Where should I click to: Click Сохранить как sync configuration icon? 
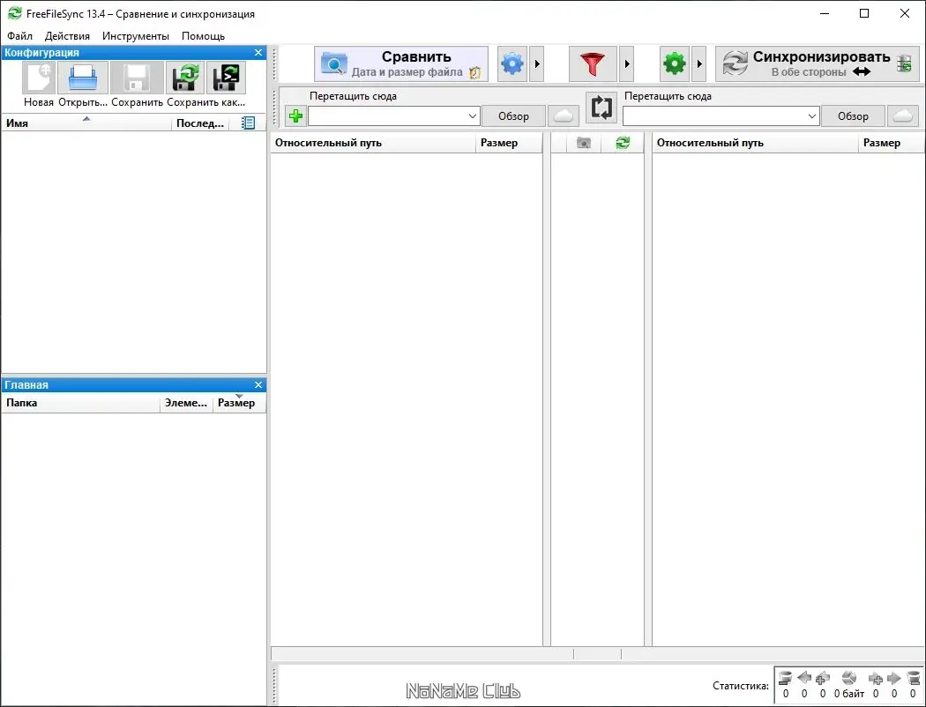tap(185, 78)
